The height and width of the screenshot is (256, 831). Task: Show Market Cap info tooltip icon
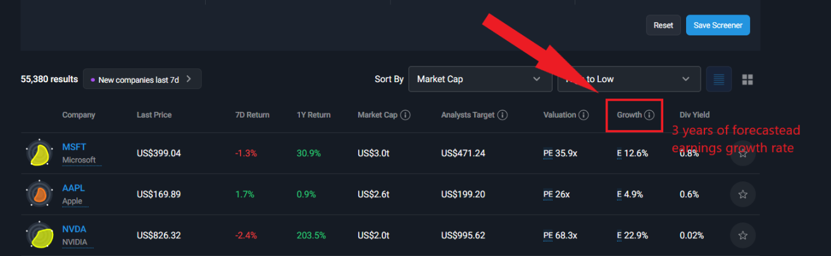point(406,115)
